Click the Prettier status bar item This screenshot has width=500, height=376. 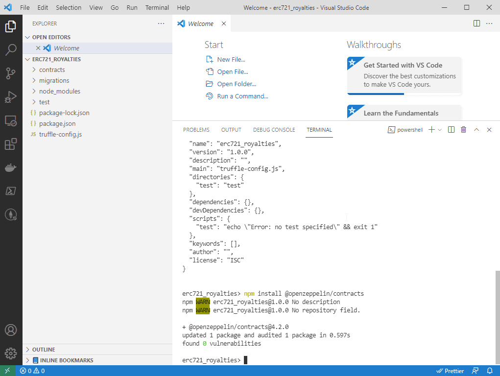coord(450,371)
